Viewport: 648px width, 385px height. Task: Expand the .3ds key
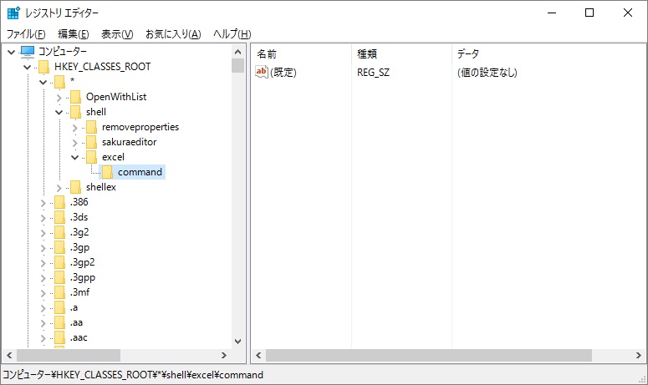coord(43,218)
